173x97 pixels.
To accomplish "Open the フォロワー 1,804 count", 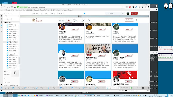I will (75, 20).
